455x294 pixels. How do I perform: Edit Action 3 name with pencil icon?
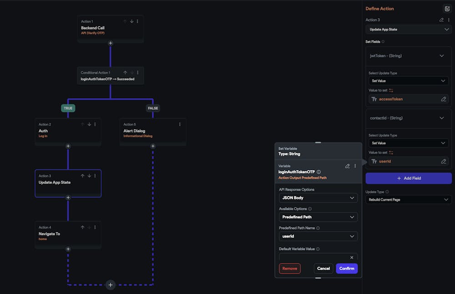tap(441, 20)
